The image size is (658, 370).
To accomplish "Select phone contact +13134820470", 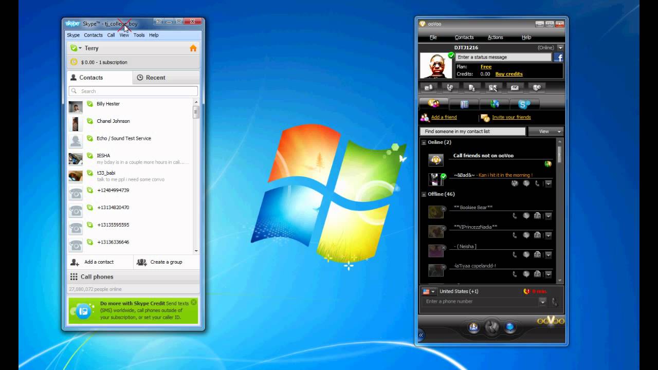I will pyautogui.click(x=131, y=211).
